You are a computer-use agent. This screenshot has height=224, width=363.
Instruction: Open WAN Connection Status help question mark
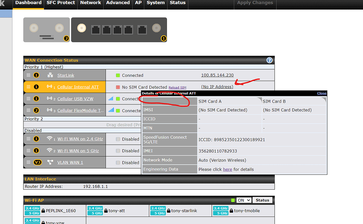point(269,60)
